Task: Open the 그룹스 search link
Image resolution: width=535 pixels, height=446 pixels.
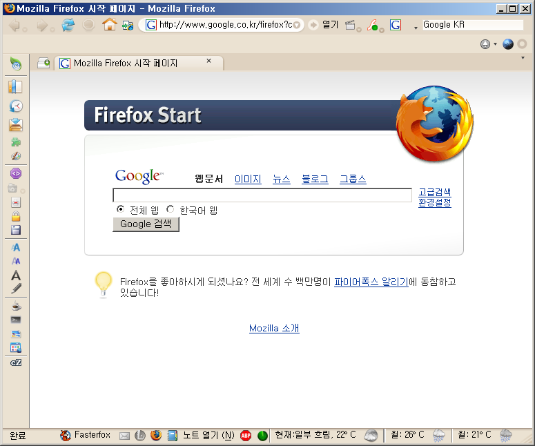Action: click(x=353, y=179)
